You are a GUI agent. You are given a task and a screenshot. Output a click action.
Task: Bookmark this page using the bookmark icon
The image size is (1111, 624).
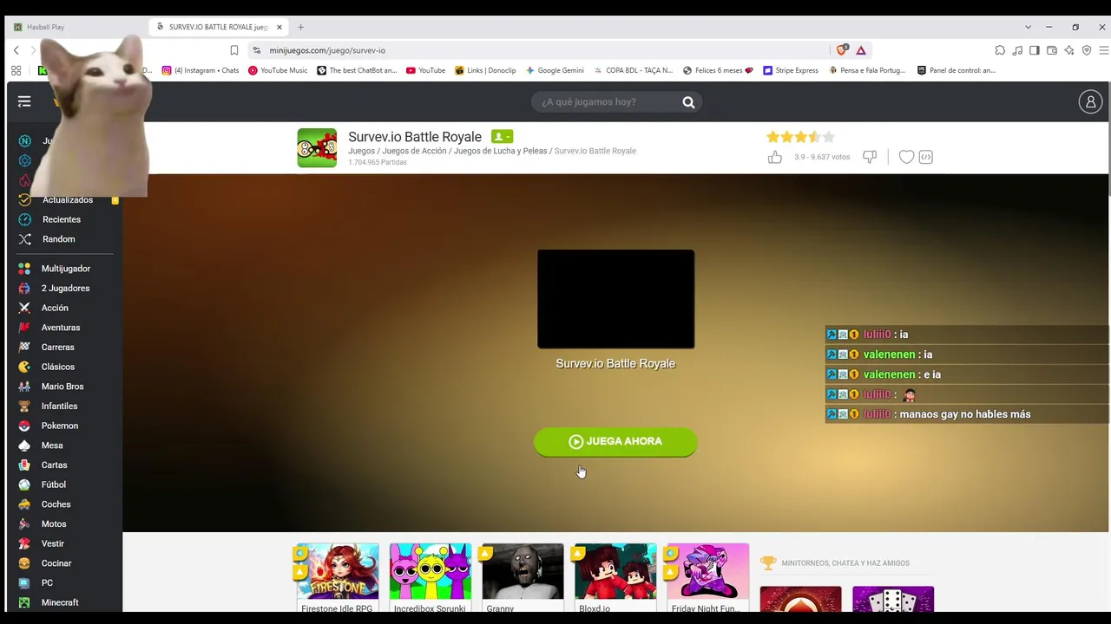tap(233, 50)
